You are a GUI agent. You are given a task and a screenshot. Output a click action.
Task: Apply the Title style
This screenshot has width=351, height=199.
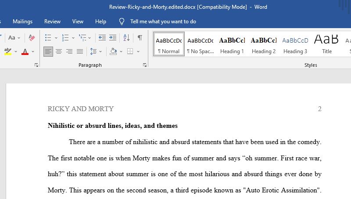pyautogui.click(x=326, y=44)
